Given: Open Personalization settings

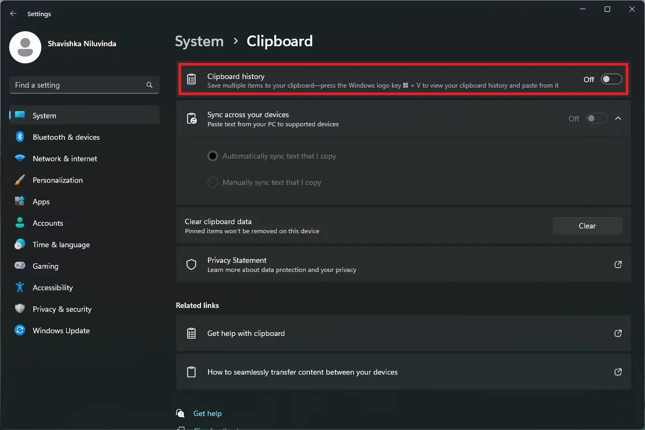Looking at the screenshot, I should 84,180.
